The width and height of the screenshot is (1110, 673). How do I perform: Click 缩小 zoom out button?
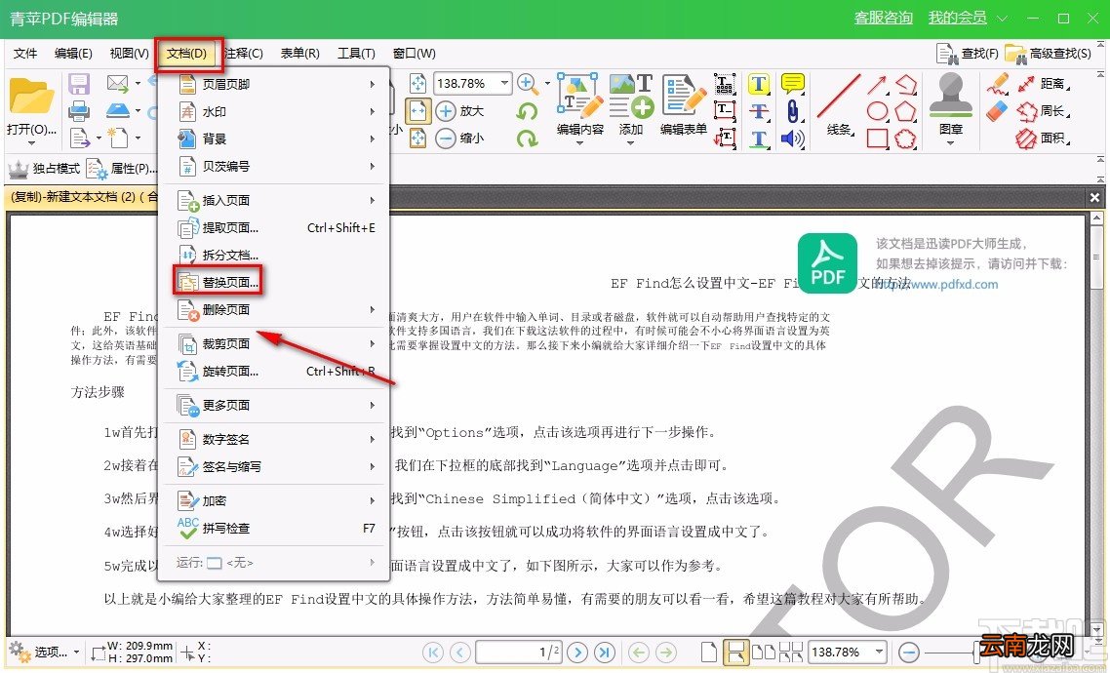click(458, 138)
